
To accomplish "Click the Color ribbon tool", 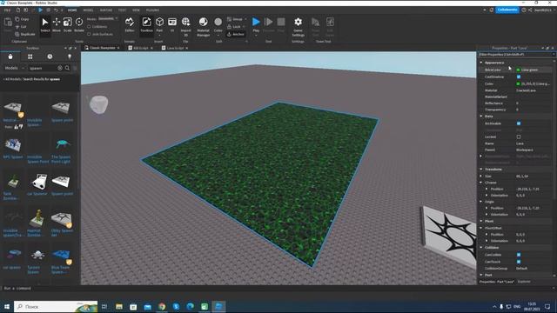I will pos(218,26).
